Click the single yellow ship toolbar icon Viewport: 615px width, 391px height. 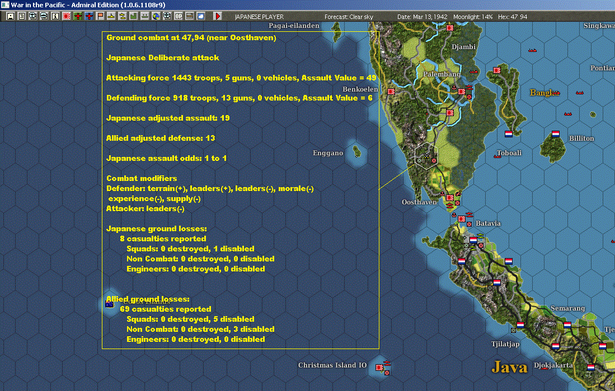click(111, 16)
